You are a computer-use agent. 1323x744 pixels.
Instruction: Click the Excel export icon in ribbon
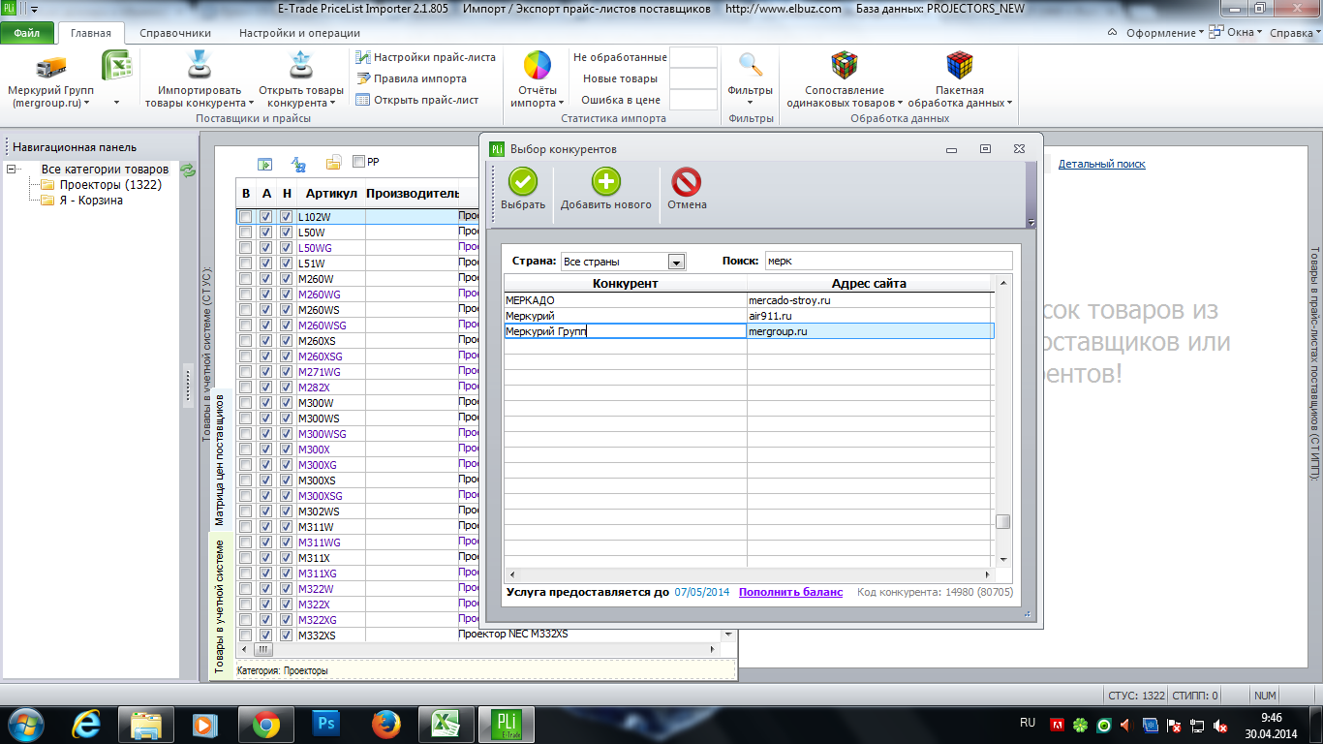point(117,66)
